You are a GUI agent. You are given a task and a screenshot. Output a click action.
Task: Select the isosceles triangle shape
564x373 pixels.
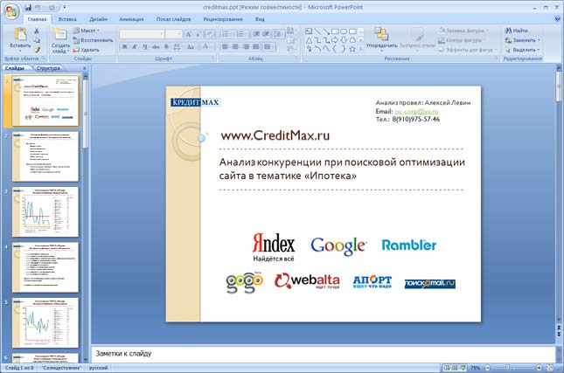(309, 40)
